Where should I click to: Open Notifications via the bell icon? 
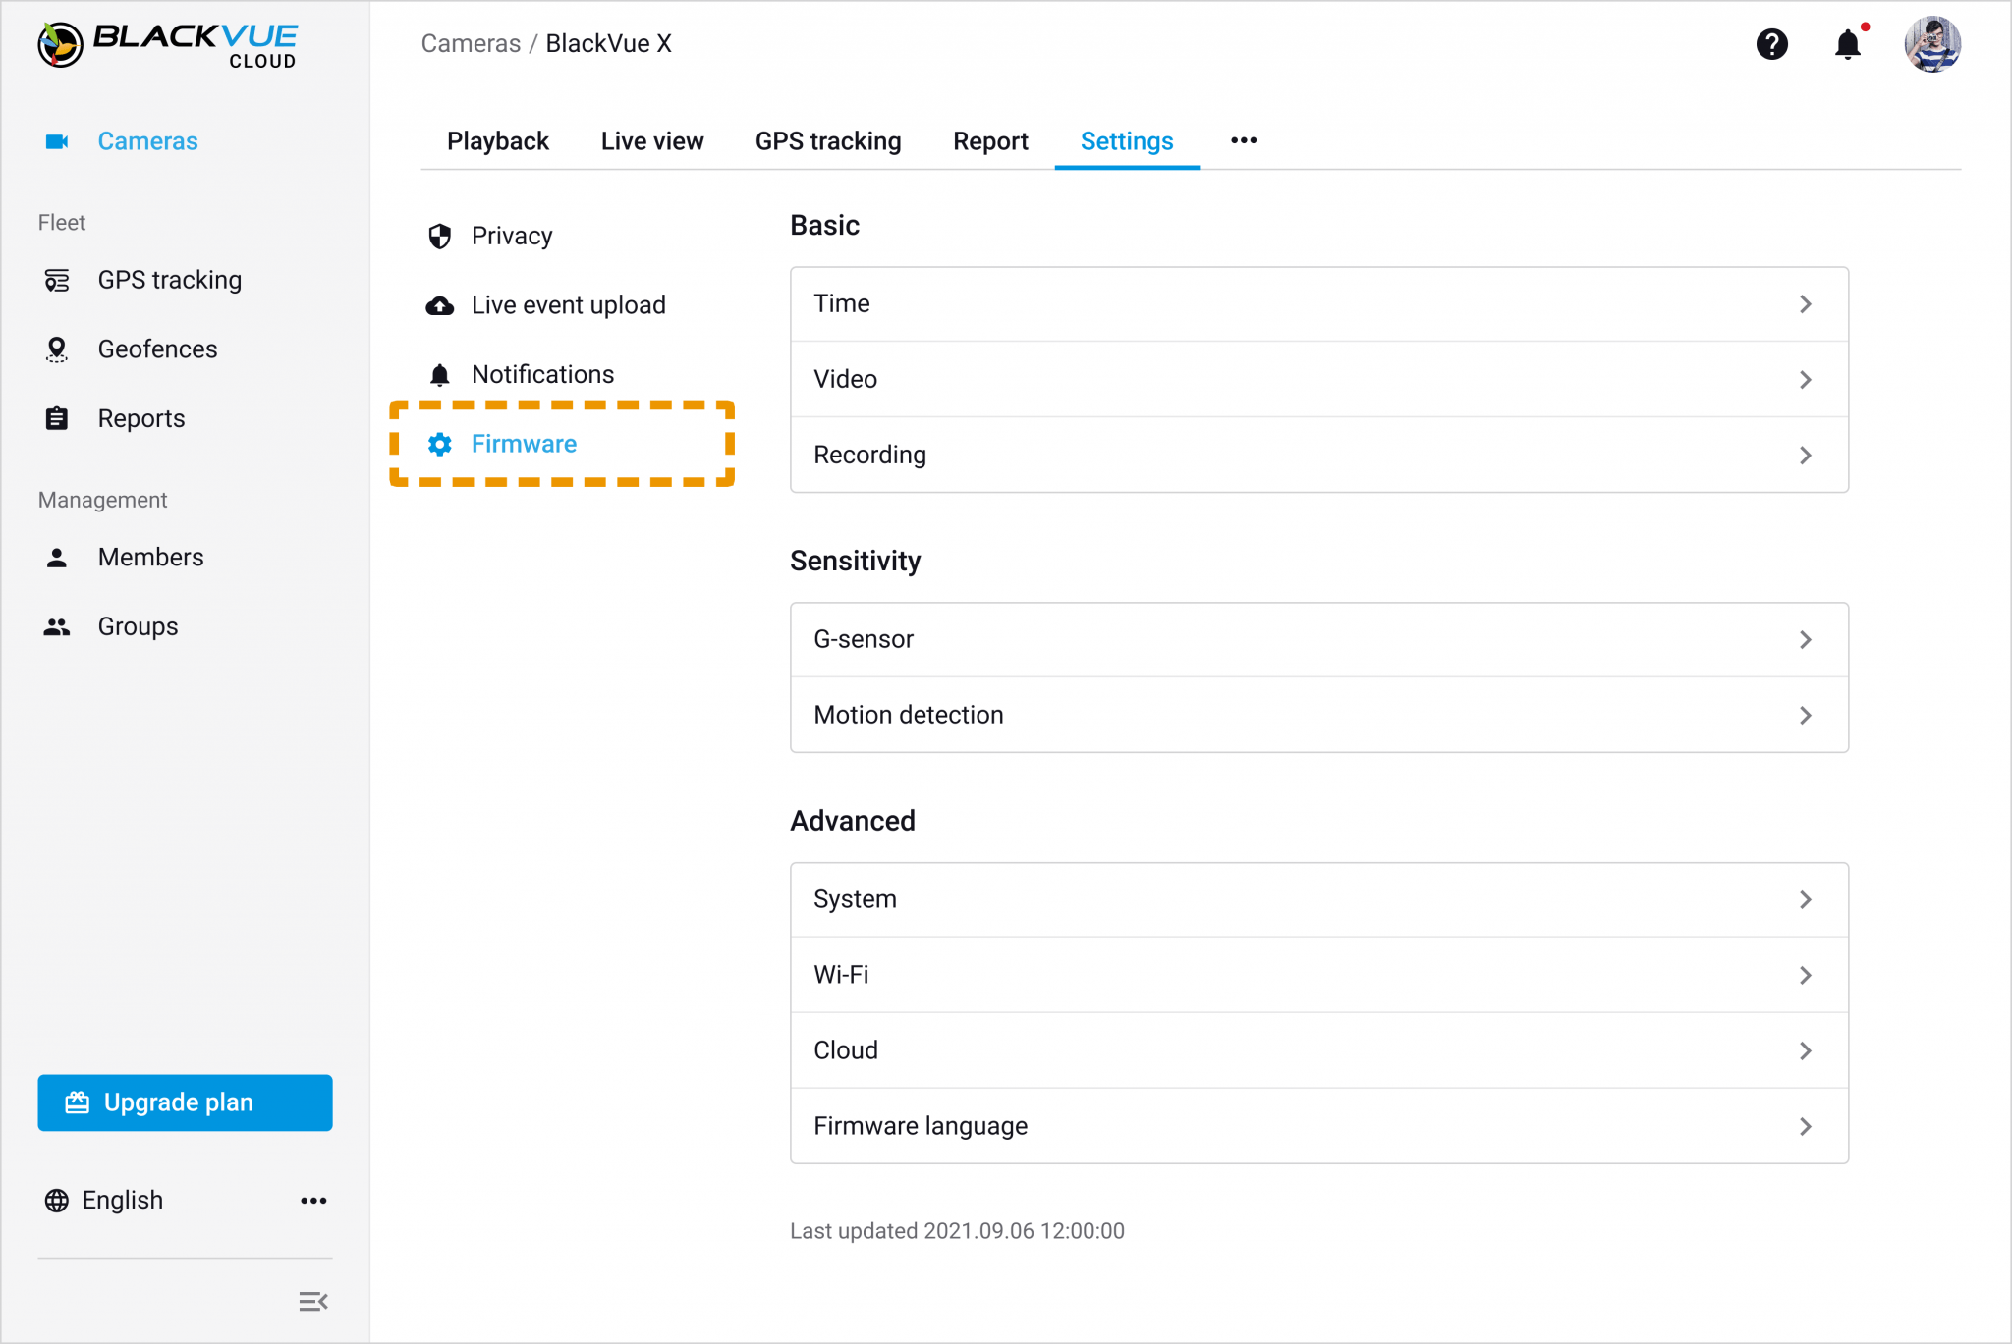pos(439,374)
